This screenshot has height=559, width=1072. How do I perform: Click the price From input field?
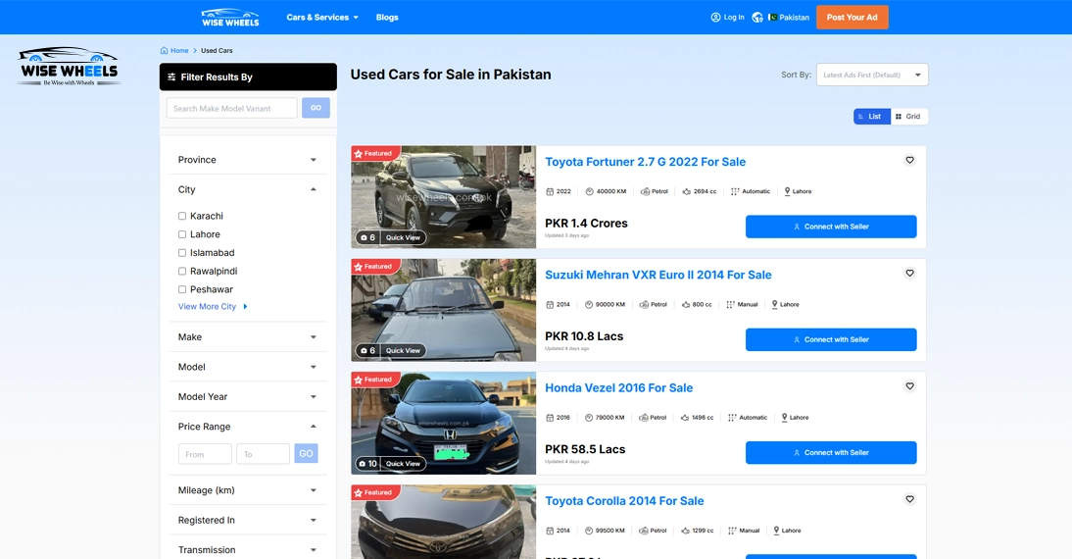pos(205,454)
